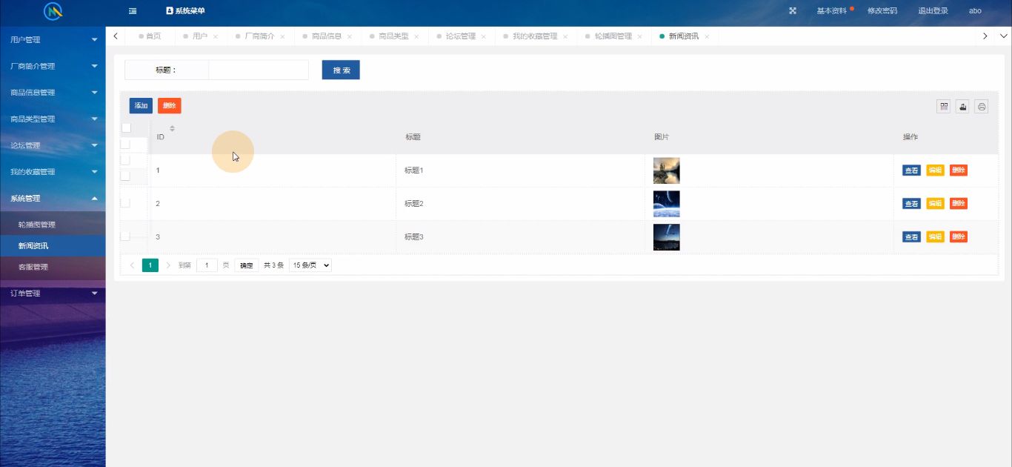
Task: Open the thumbnail image in the 标题1 row
Action: coord(667,170)
